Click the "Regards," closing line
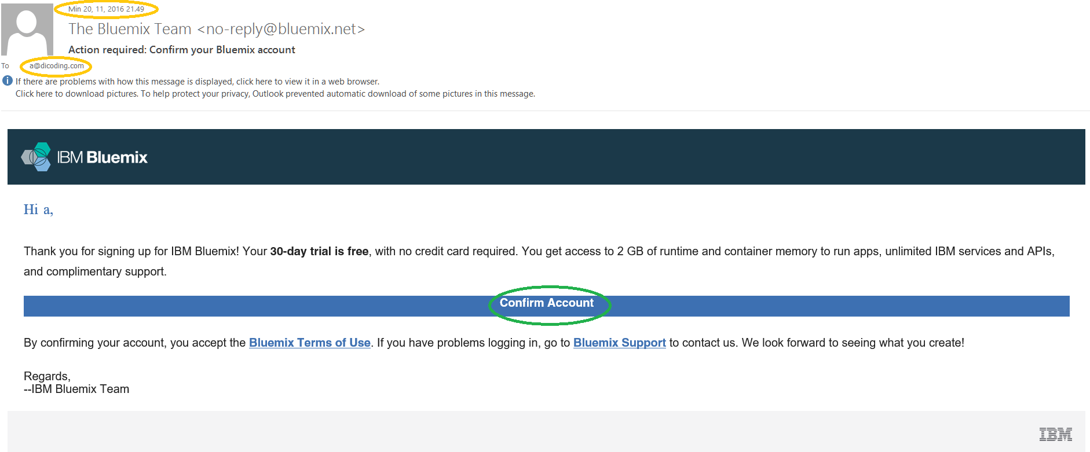The image size is (1090, 452). pyautogui.click(x=47, y=376)
